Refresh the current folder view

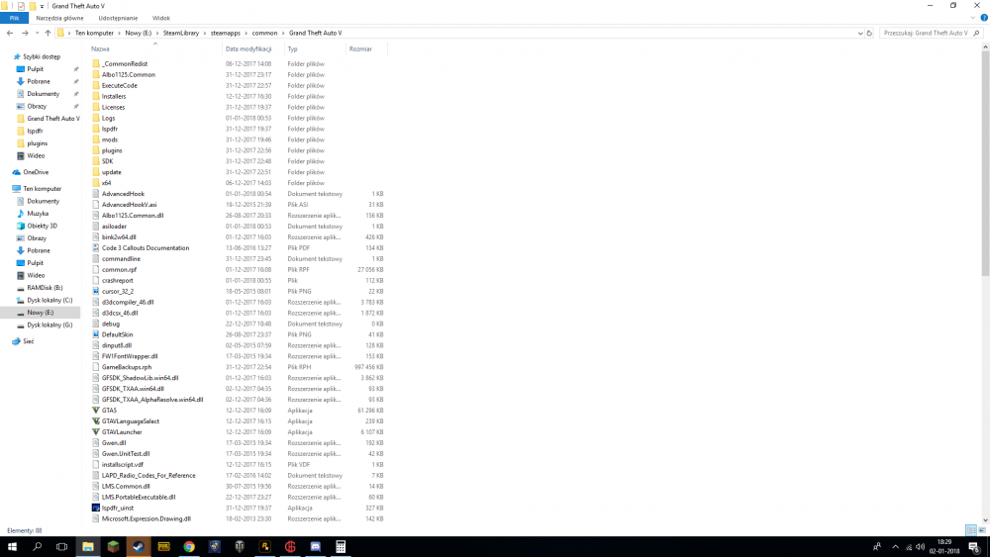869,33
